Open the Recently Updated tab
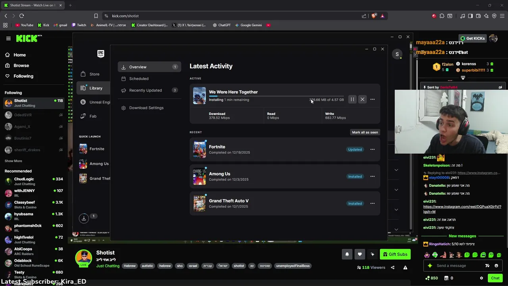Image resolution: width=508 pixels, height=286 pixels. (x=149, y=90)
